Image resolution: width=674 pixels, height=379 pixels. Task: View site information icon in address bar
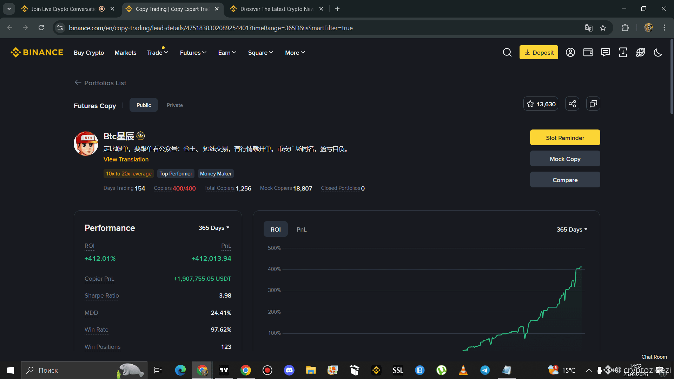point(60,28)
